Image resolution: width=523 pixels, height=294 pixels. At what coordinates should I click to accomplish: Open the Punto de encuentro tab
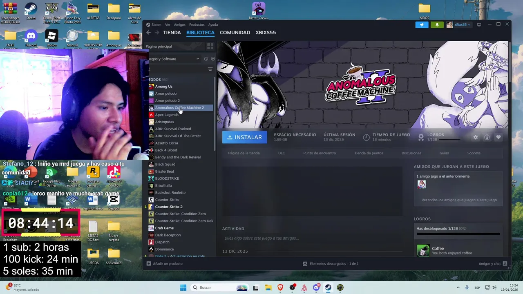[x=320, y=153]
